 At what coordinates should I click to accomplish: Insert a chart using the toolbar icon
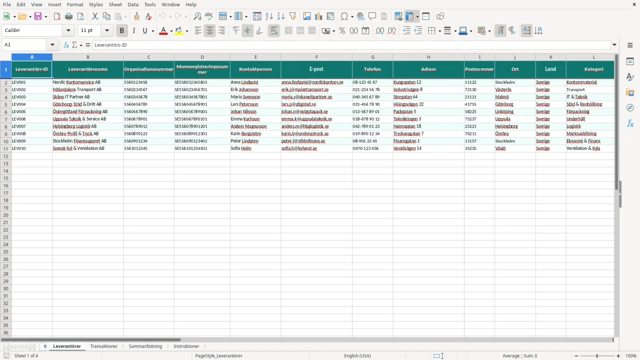[x=319, y=17]
